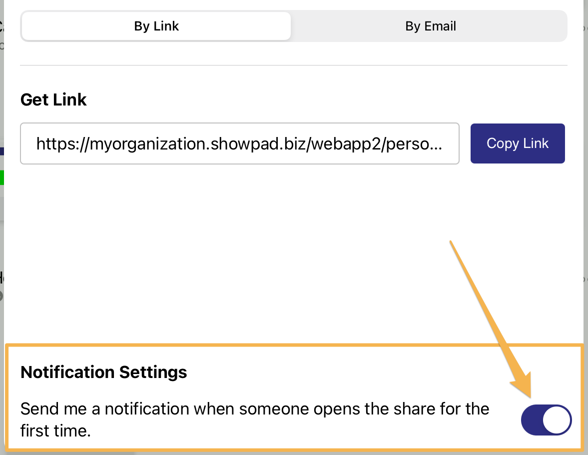Click the green bar behind the dialog's left edge
Image resolution: width=588 pixels, height=455 pixels.
[1, 177]
